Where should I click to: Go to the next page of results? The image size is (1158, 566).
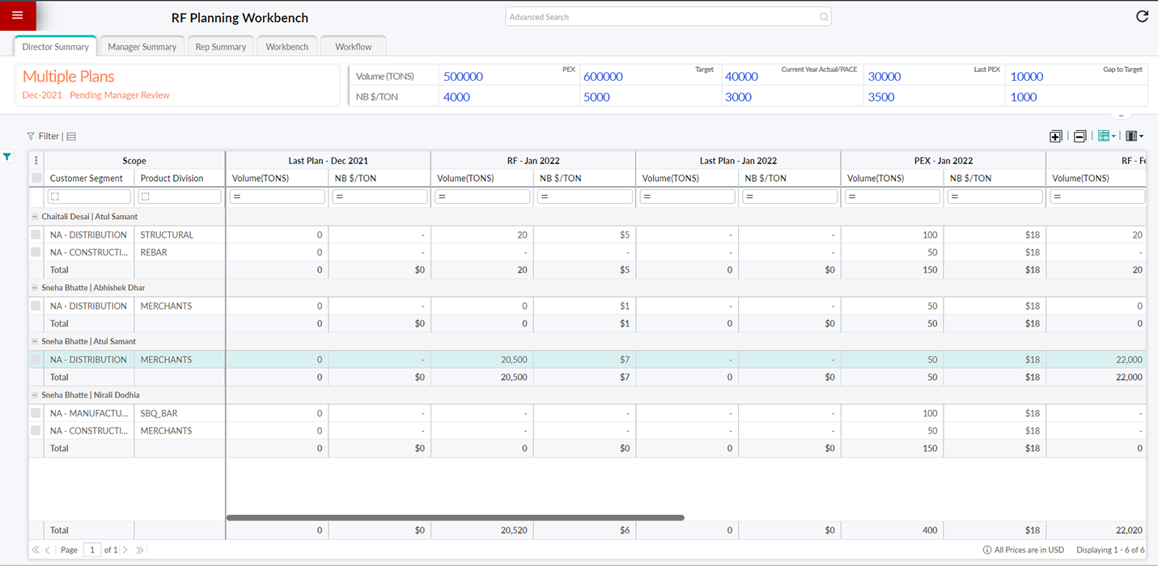click(125, 550)
